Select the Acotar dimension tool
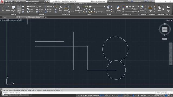This screenshot has width=173, height=97. pos(66,8)
